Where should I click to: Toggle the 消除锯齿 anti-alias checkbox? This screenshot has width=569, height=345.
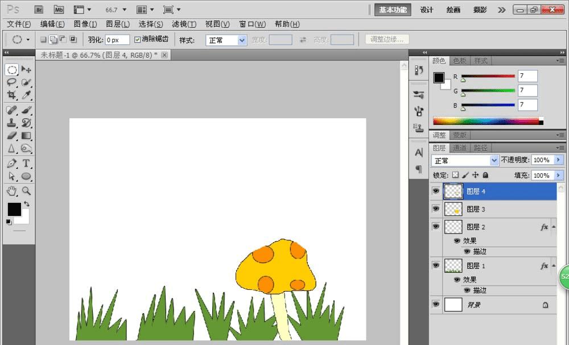click(x=137, y=40)
